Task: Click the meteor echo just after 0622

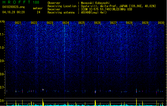Action: pyautogui.click(x=43, y=90)
